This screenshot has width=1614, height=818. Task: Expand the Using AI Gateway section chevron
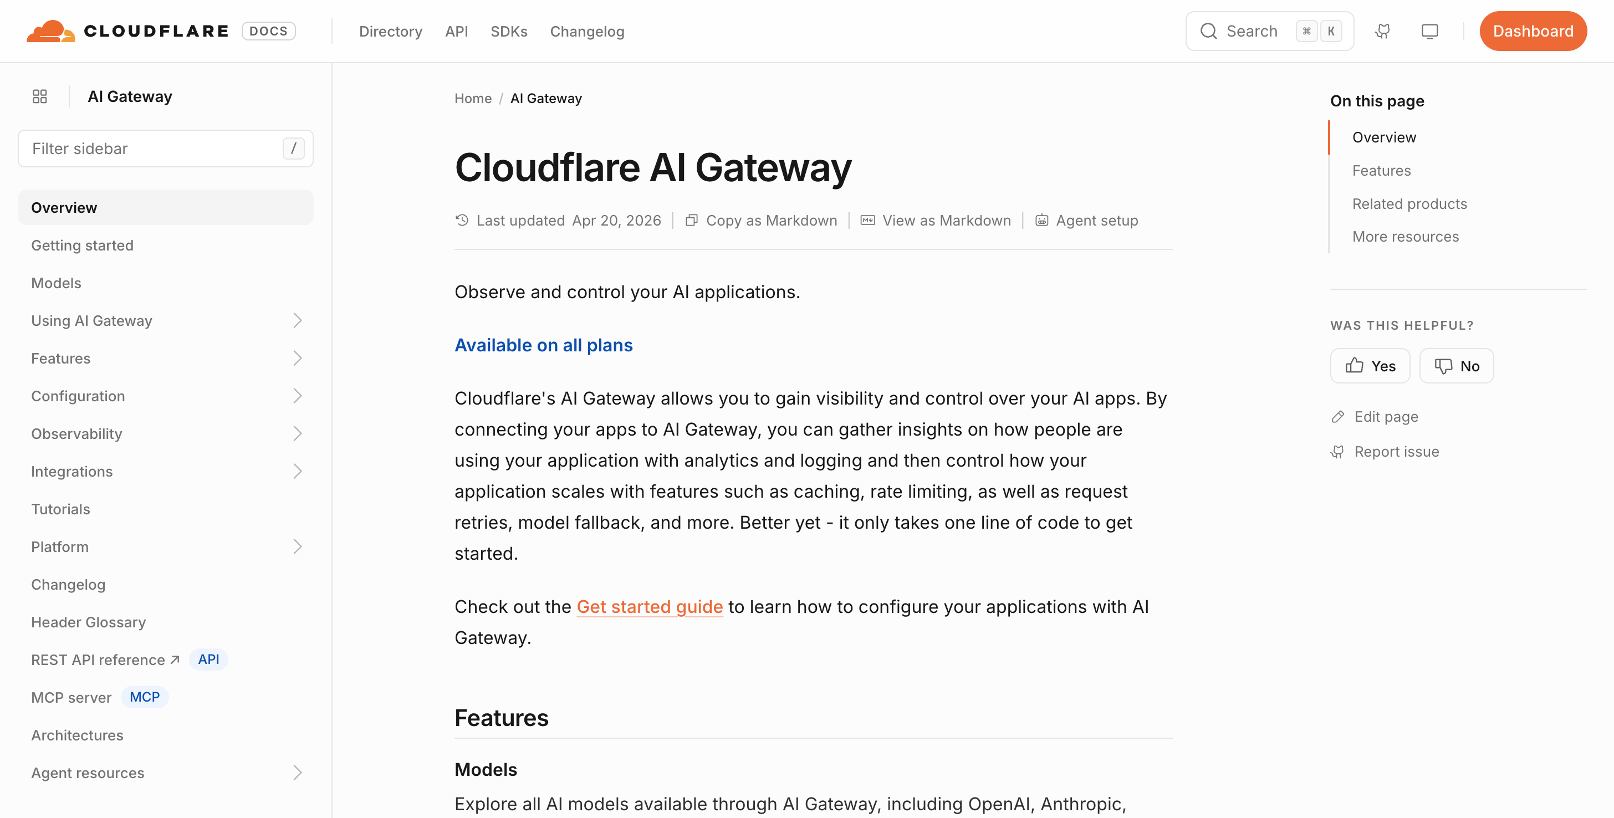tap(298, 321)
